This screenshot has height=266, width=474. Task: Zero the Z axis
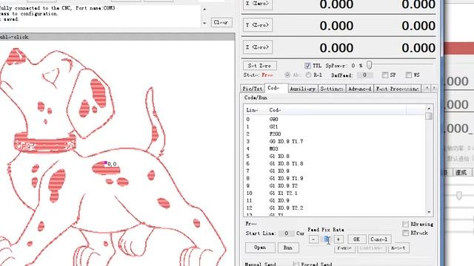pos(258,47)
